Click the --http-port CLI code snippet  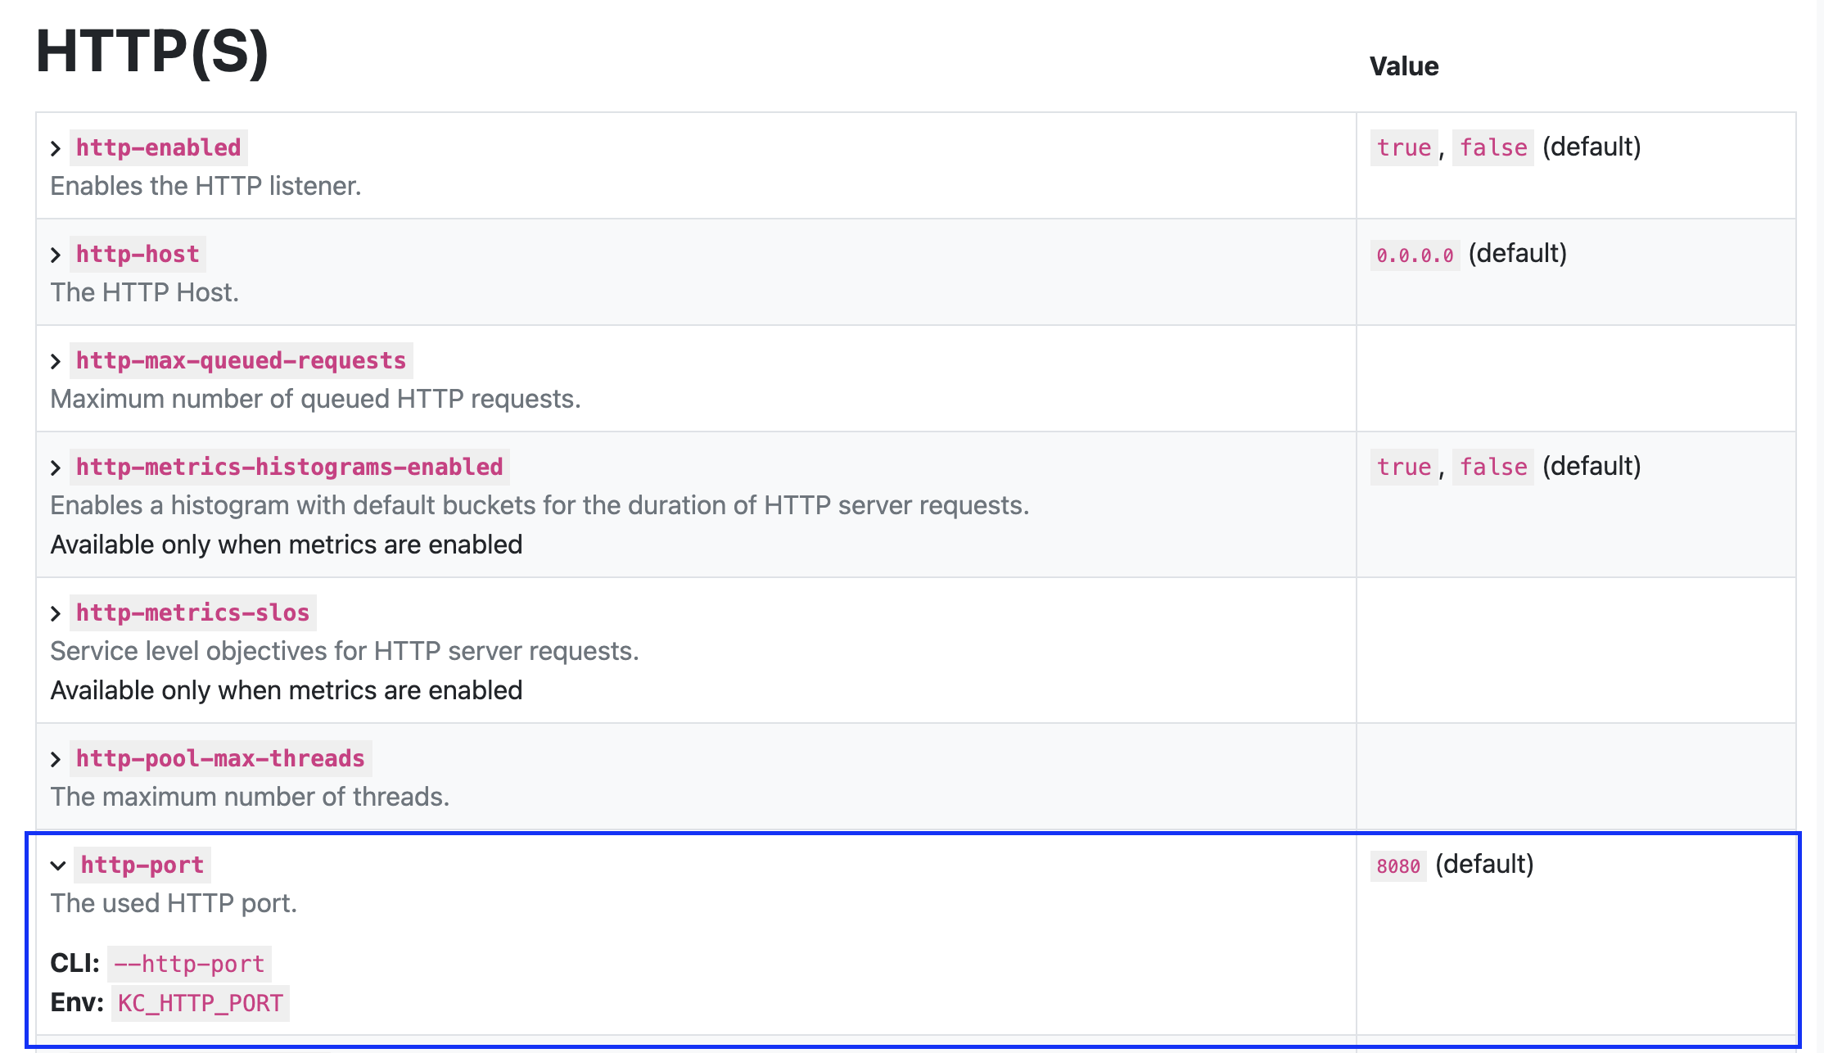coord(189,964)
